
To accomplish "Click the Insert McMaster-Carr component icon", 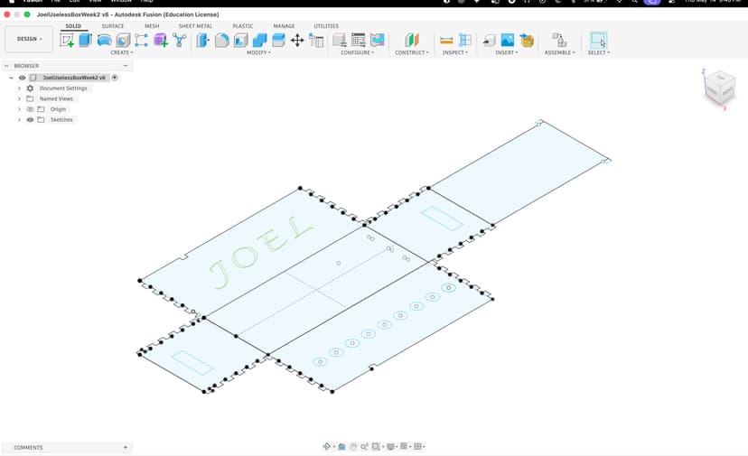I will (527, 40).
